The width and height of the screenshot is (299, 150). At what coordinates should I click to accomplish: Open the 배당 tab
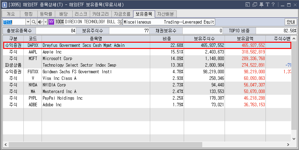point(64,14)
